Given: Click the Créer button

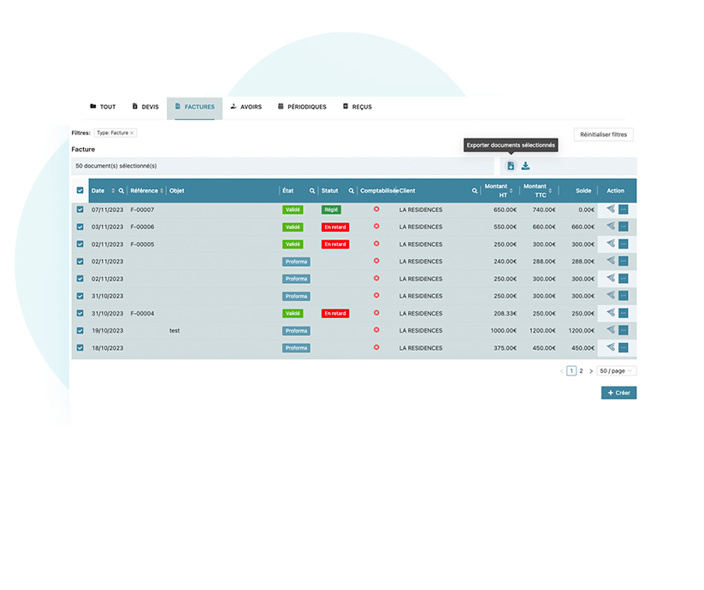Looking at the screenshot, I should 618,392.
